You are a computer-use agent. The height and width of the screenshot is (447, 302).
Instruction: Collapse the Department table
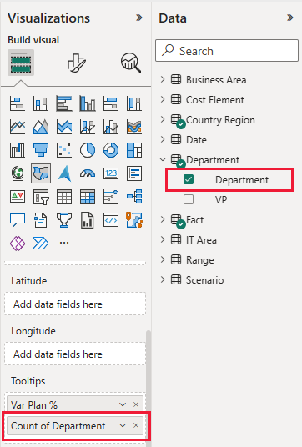(163, 159)
